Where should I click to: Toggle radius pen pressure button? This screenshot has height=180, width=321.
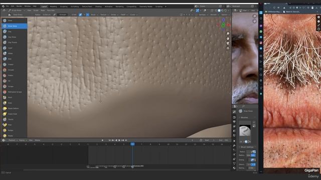point(55,14)
